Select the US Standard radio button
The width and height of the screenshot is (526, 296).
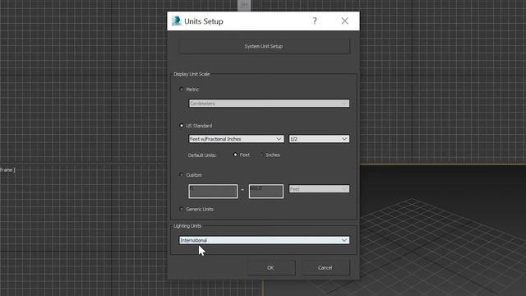(182, 126)
